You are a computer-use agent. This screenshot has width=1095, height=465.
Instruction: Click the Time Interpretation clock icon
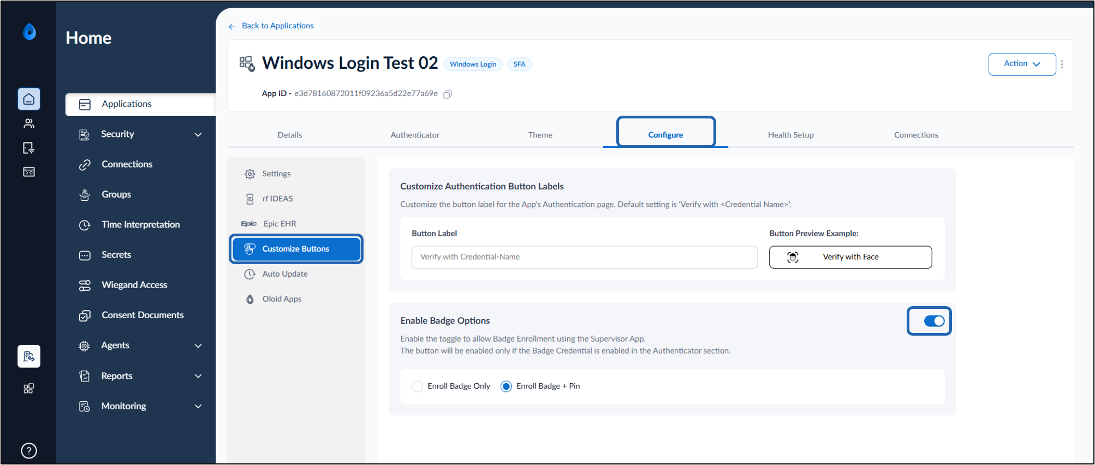point(85,225)
